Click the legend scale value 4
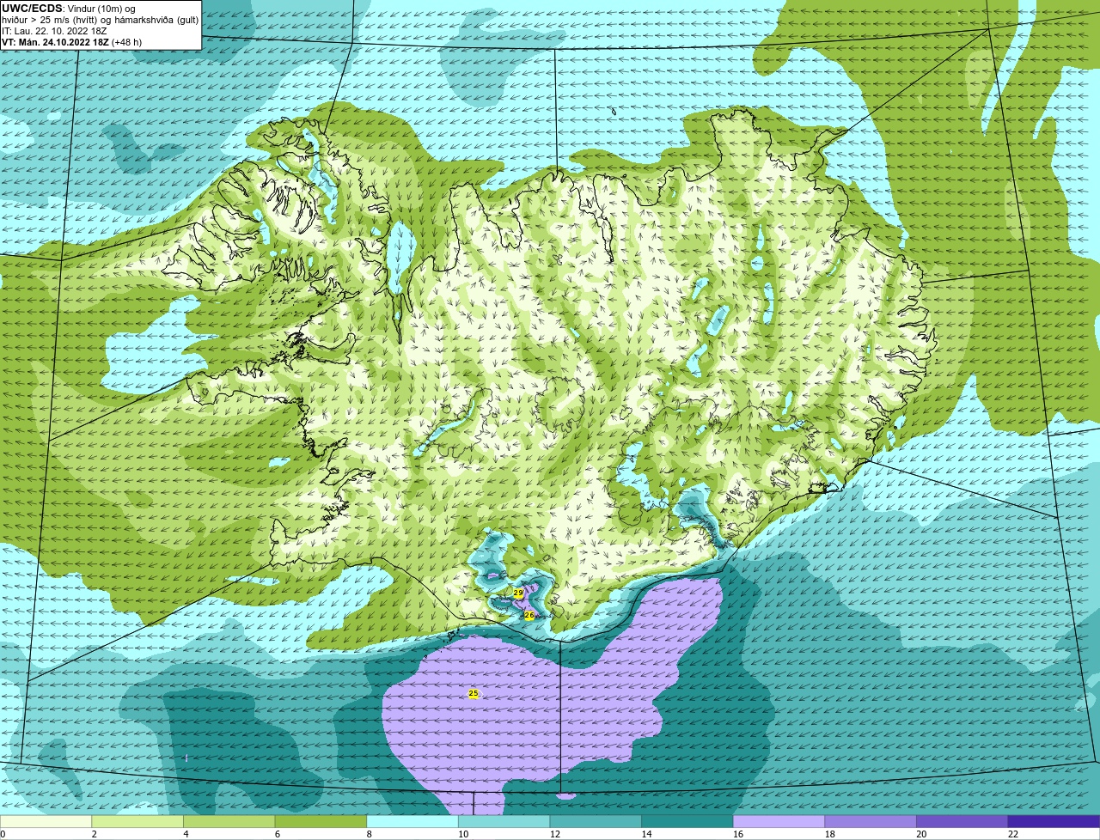This screenshot has height=840, width=1100. (x=186, y=834)
